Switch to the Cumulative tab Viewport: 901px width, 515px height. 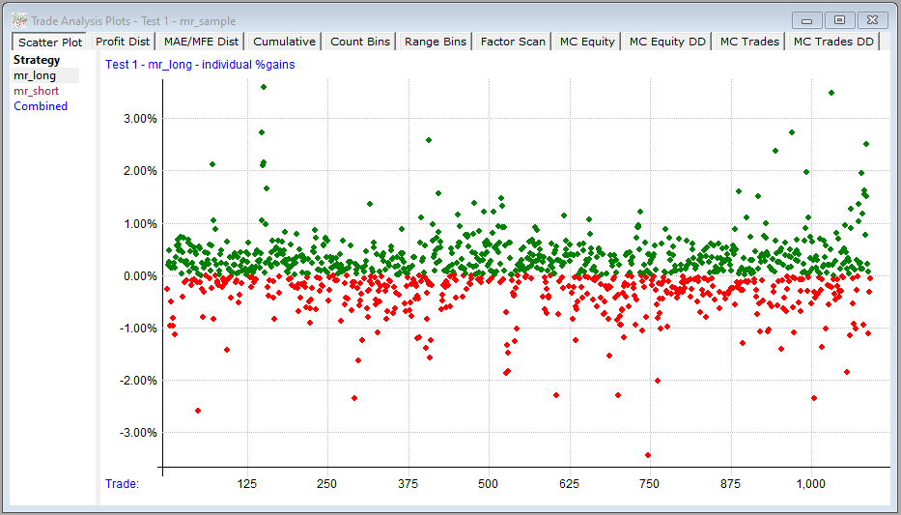[x=285, y=42]
